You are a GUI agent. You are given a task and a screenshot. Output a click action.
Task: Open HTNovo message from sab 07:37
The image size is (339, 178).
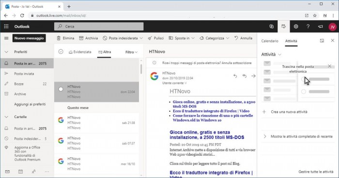click(96, 143)
